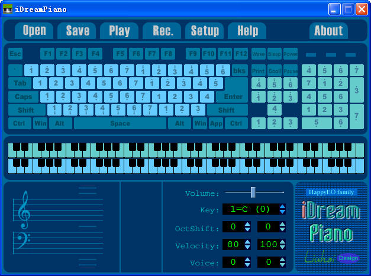Decrease the first Voice value

(247, 265)
